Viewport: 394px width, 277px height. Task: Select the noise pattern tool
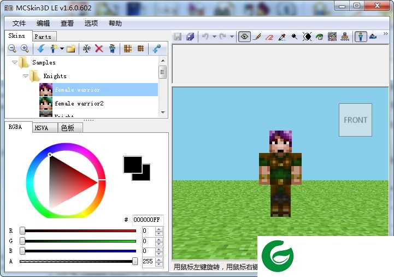point(332,37)
